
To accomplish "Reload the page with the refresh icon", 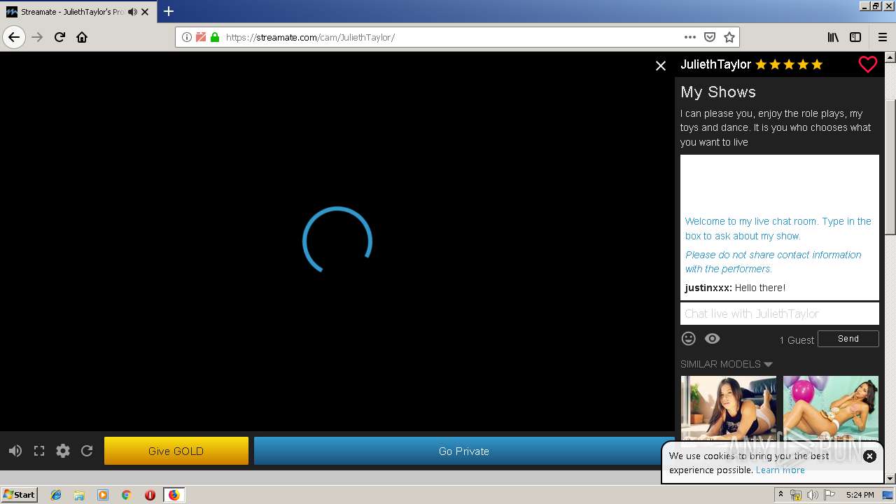I will click(59, 37).
